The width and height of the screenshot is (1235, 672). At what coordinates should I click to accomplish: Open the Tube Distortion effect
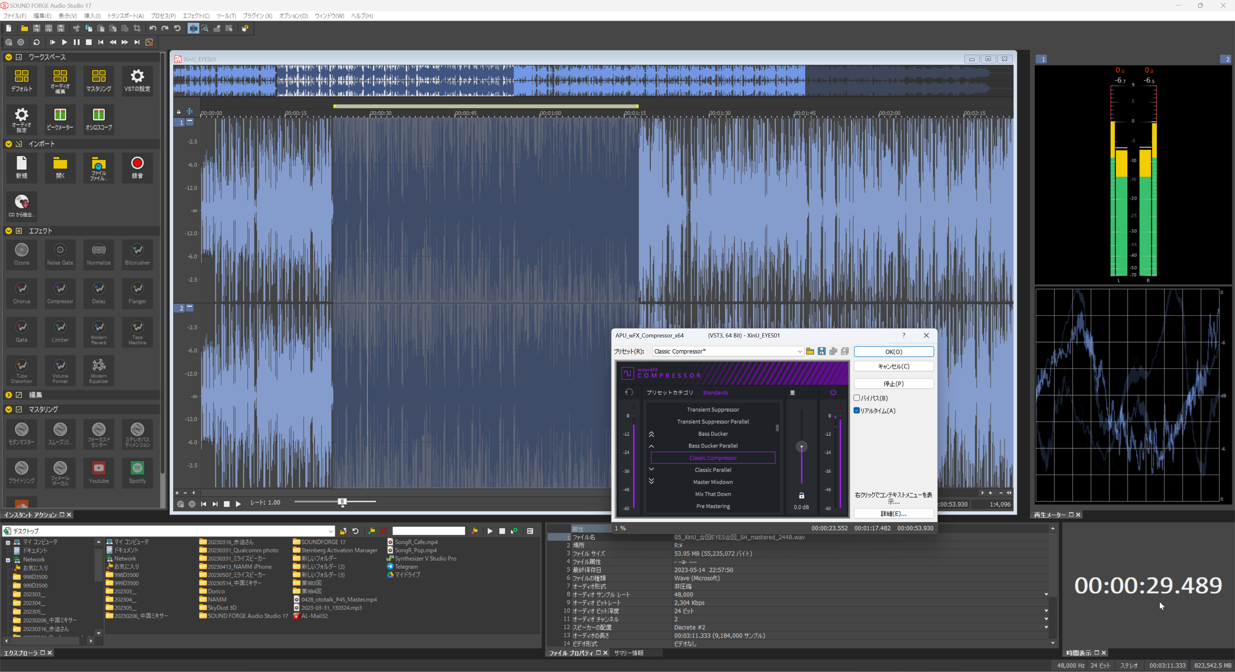point(22,370)
